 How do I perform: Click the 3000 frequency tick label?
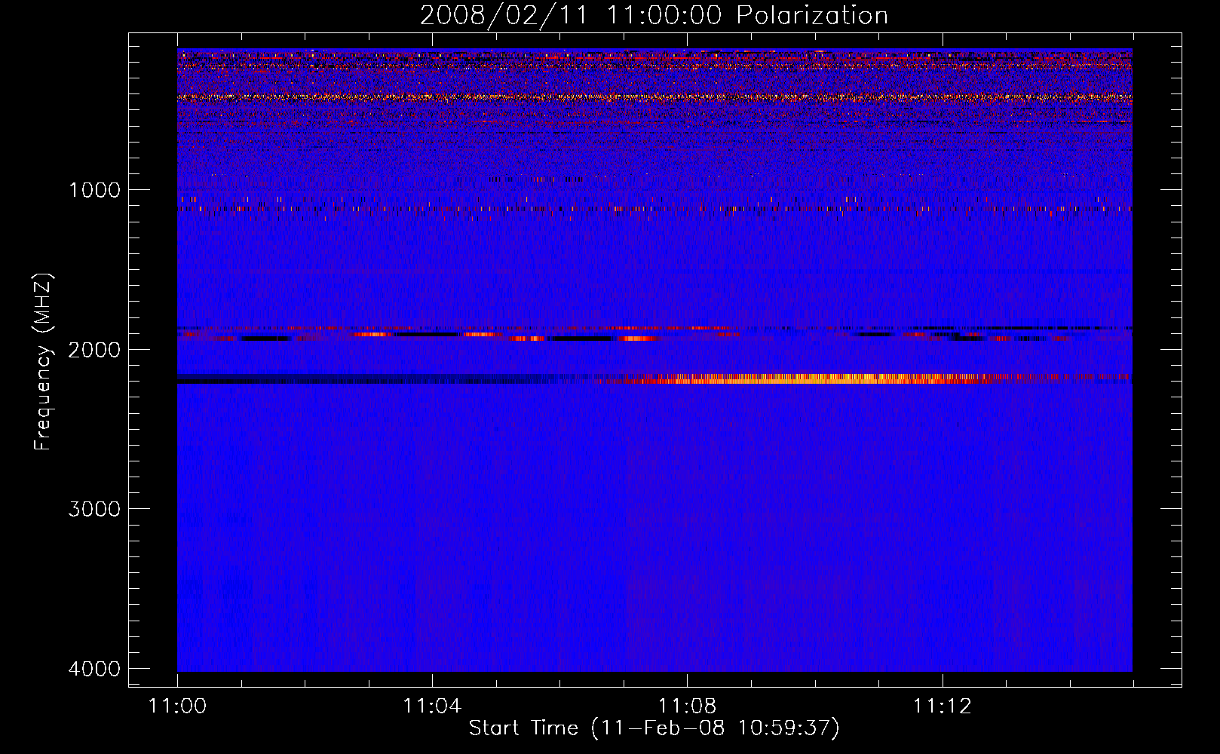click(x=94, y=509)
